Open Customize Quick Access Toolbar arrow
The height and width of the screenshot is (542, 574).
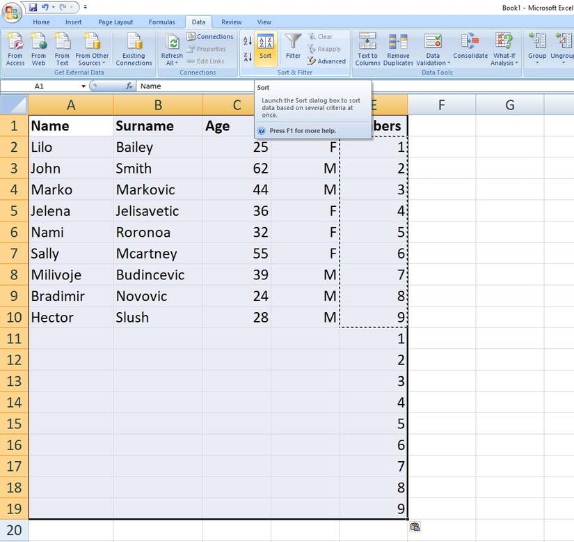(86, 7)
